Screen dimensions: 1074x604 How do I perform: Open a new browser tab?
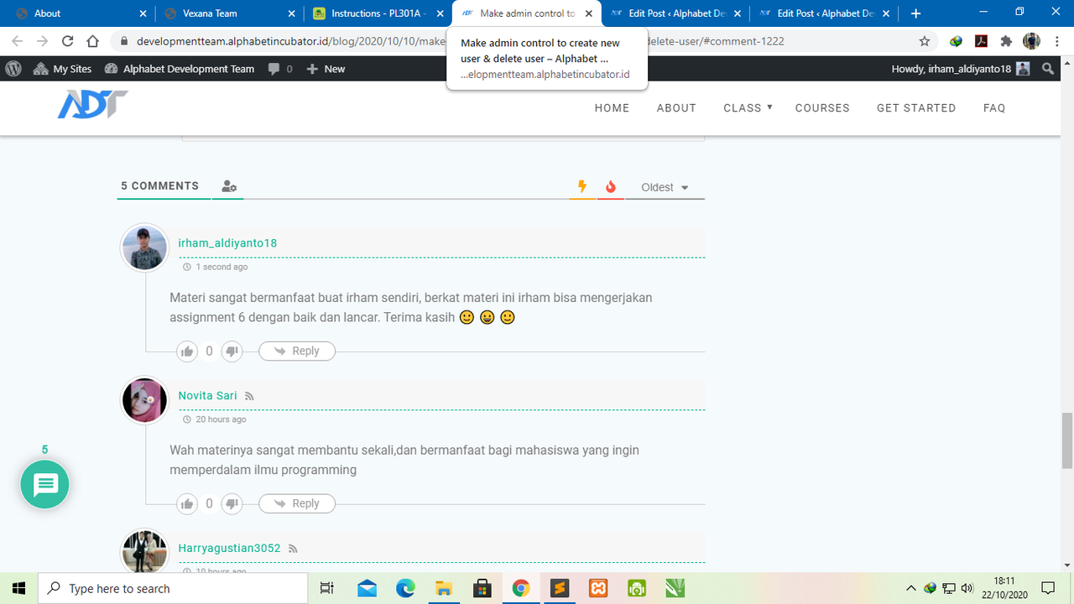915,13
